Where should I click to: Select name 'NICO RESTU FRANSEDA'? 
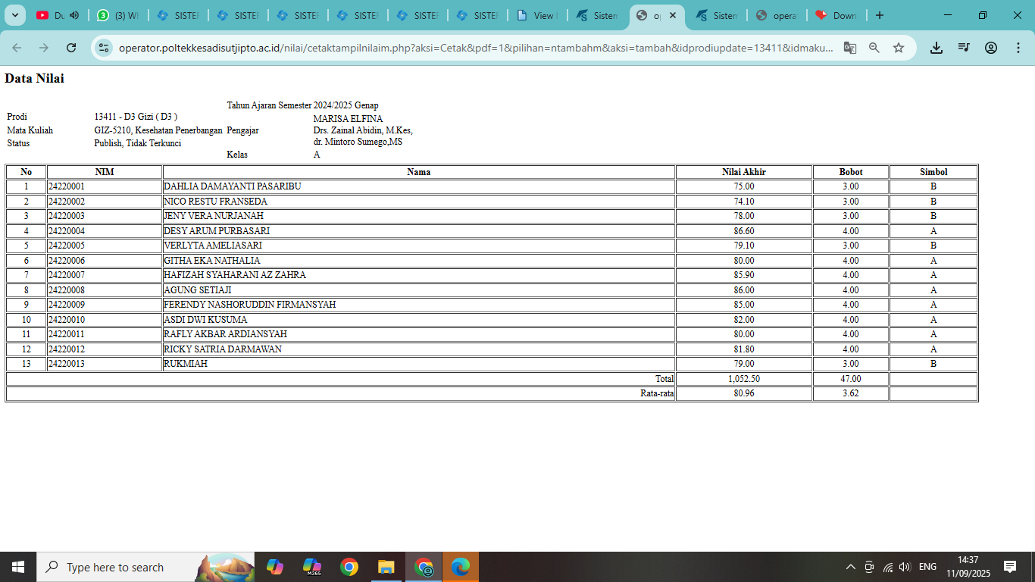pos(215,202)
